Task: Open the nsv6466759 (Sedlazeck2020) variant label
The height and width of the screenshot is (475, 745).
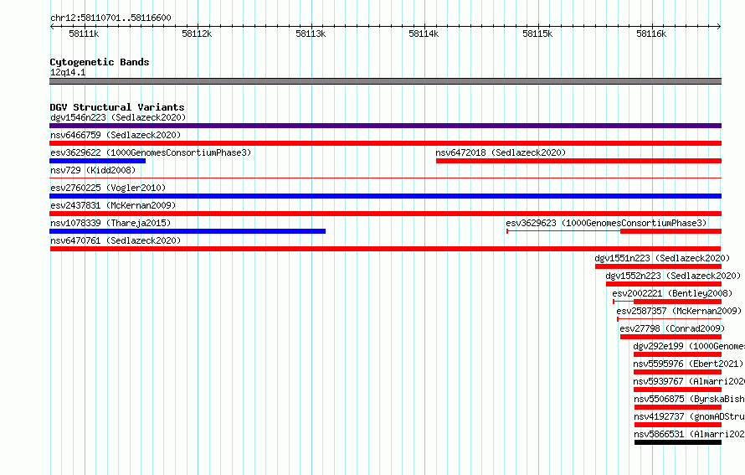Action: pos(116,135)
